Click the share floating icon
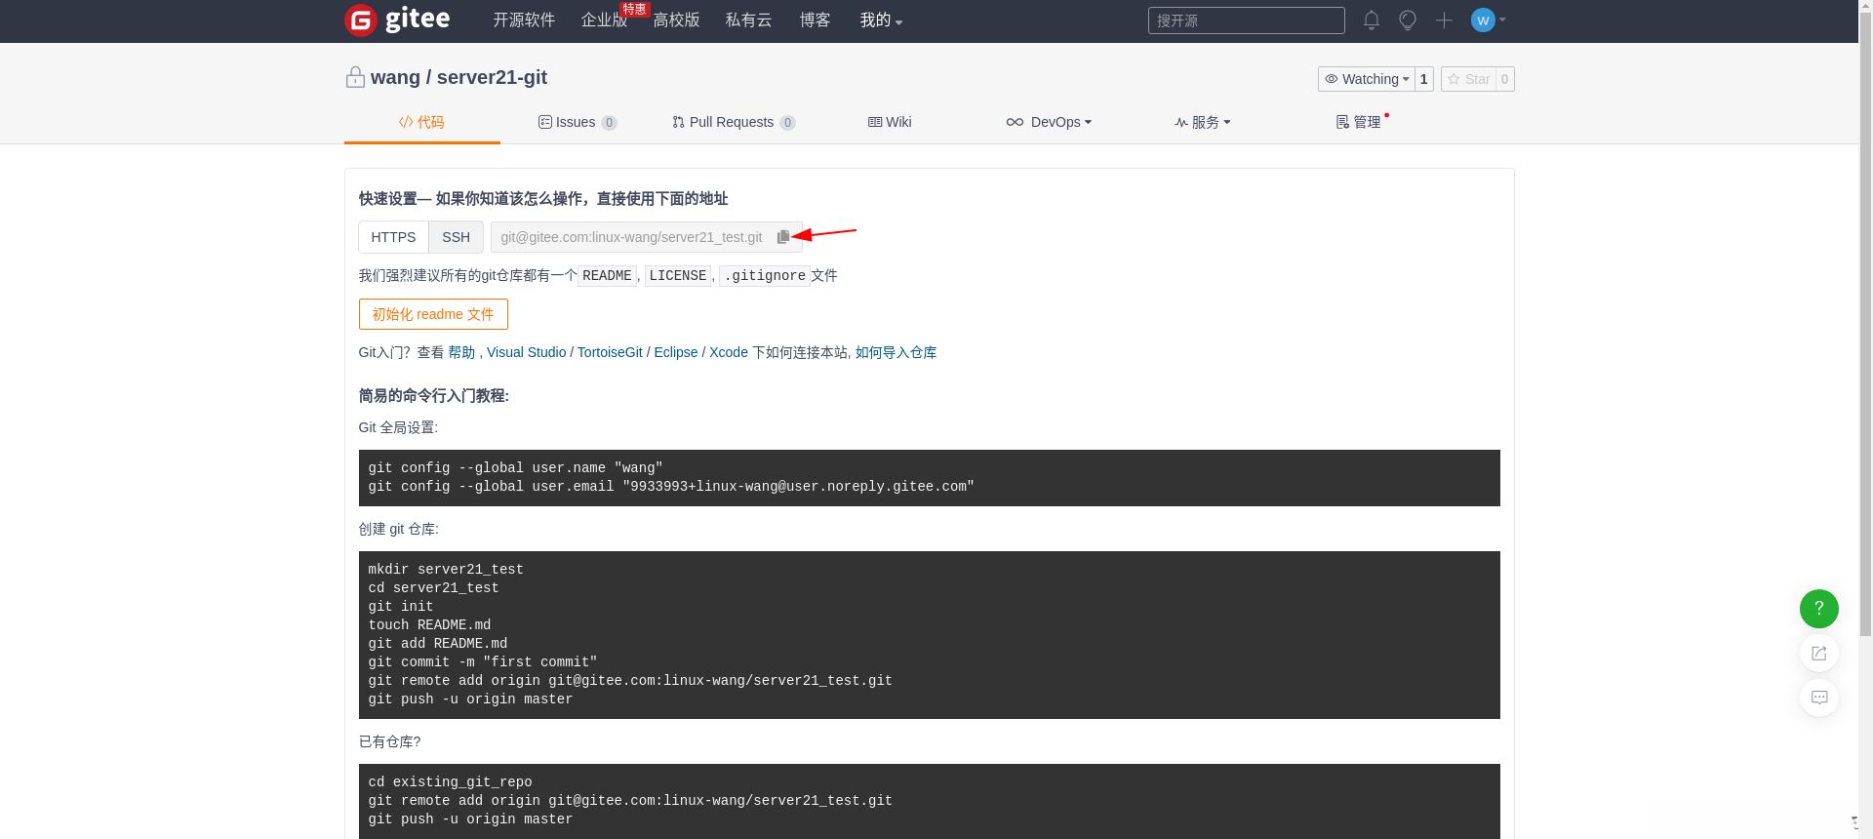 pyautogui.click(x=1819, y=654)
